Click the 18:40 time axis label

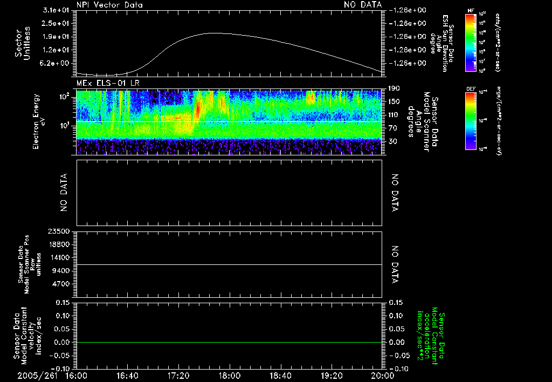point(280,376)
